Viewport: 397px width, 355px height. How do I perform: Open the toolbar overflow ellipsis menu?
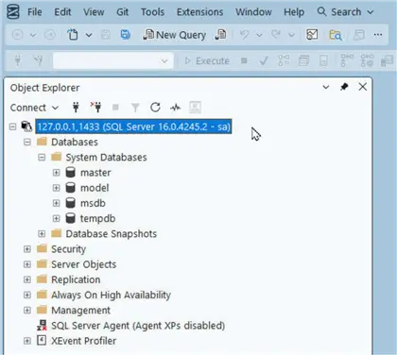pyautogui.click(x=378, y=35)
